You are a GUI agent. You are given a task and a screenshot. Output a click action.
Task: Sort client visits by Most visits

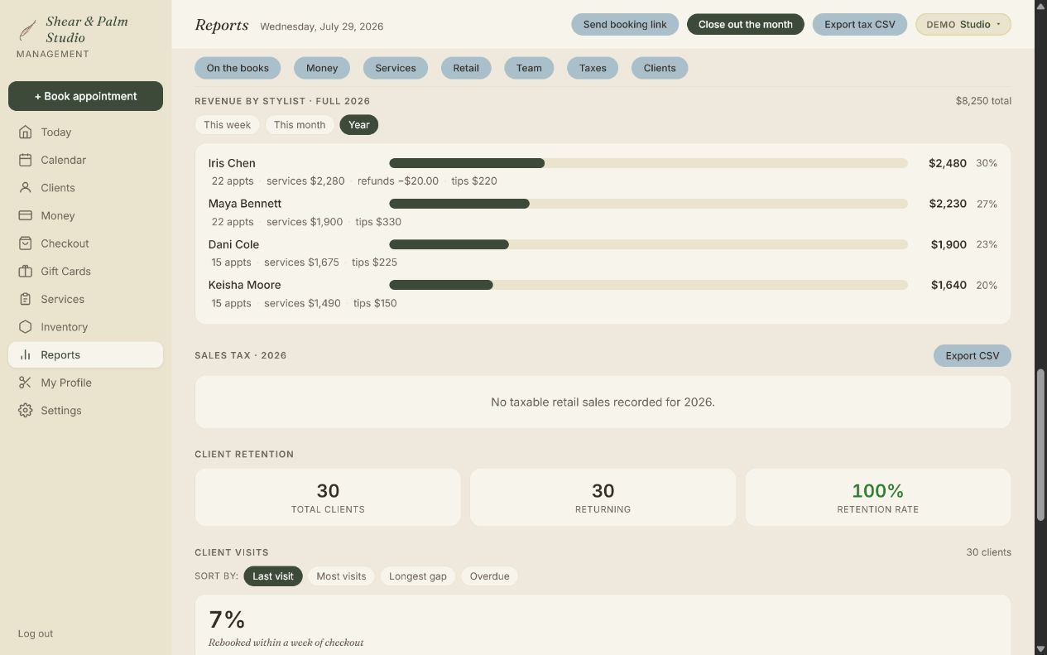click(341, 576)
